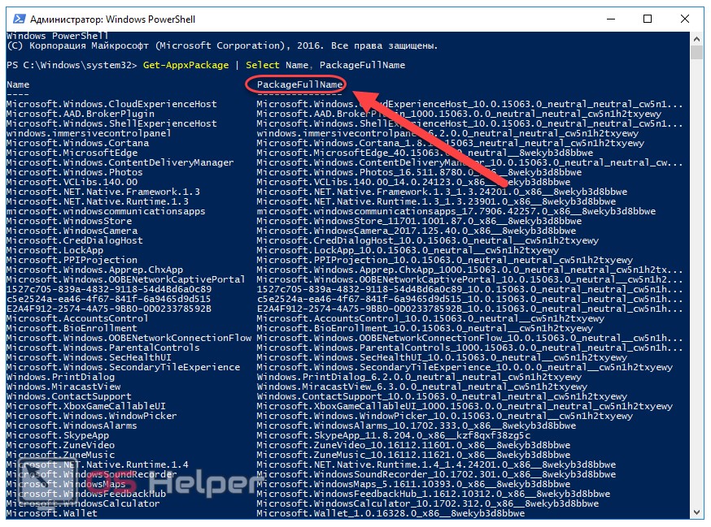Click the Microsoft.Windows.Photos name entry
Viewport: 711px width, 527px height.
coord(74,172)
